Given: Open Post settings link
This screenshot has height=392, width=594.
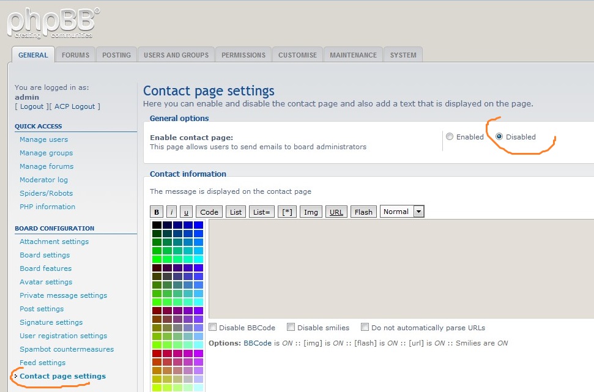Looking at the screenshot, I should [x=42, y=309].
